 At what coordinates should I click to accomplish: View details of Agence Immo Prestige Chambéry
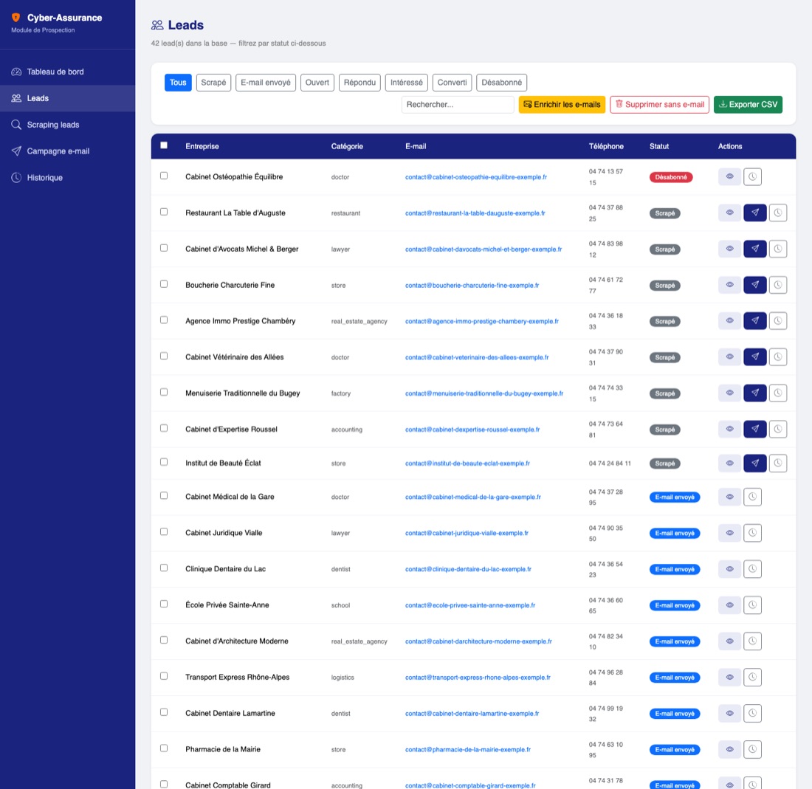click(x=729, y=321)
